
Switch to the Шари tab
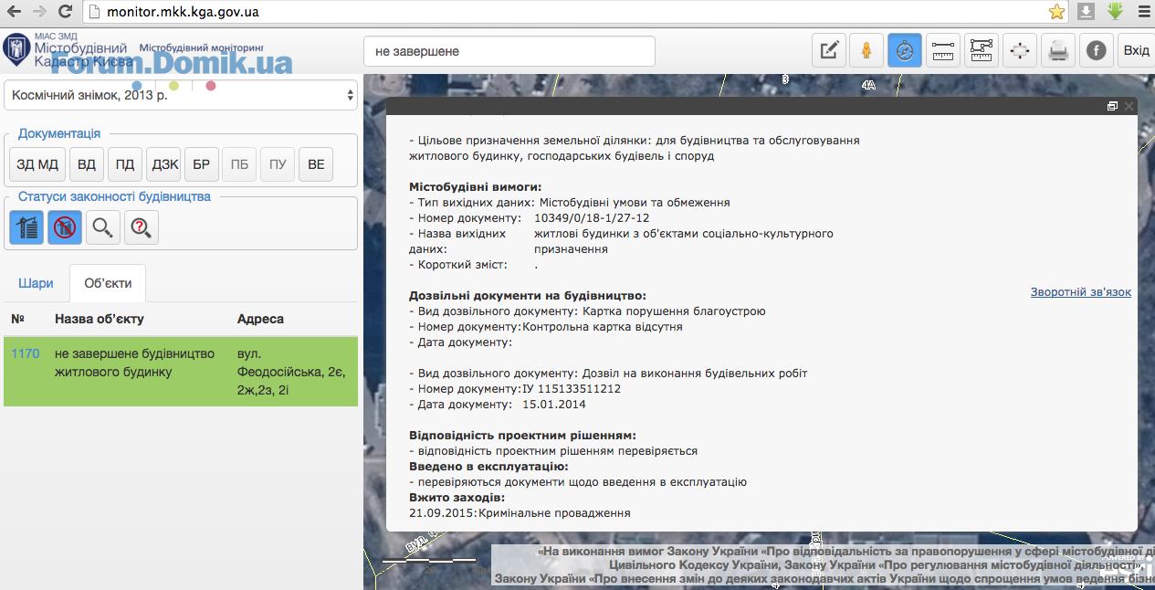(36, 283)
